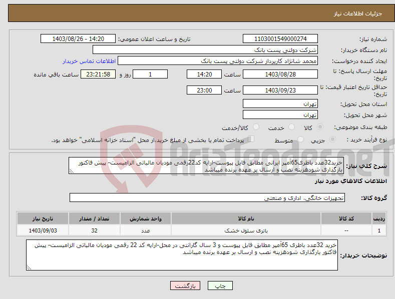Screen dimensions: 395x299
Task: Click the quantity cell showing 32
Action: tap(94, 230)
